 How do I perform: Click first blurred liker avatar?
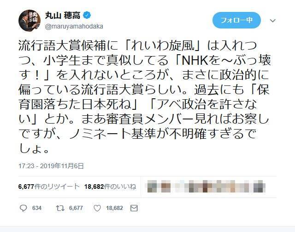[152, 187]
